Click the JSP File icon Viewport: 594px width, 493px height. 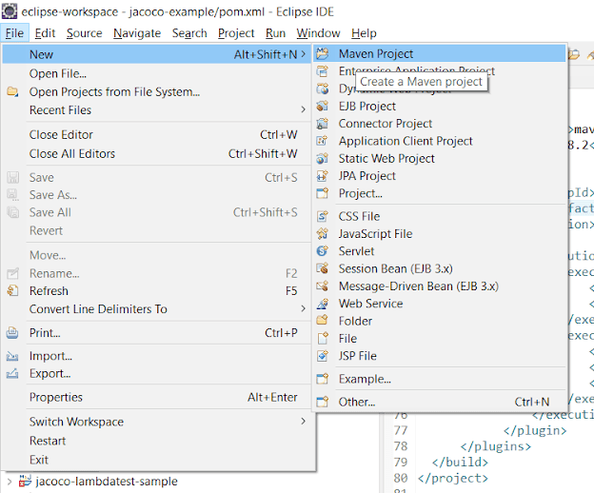(323, 356)
